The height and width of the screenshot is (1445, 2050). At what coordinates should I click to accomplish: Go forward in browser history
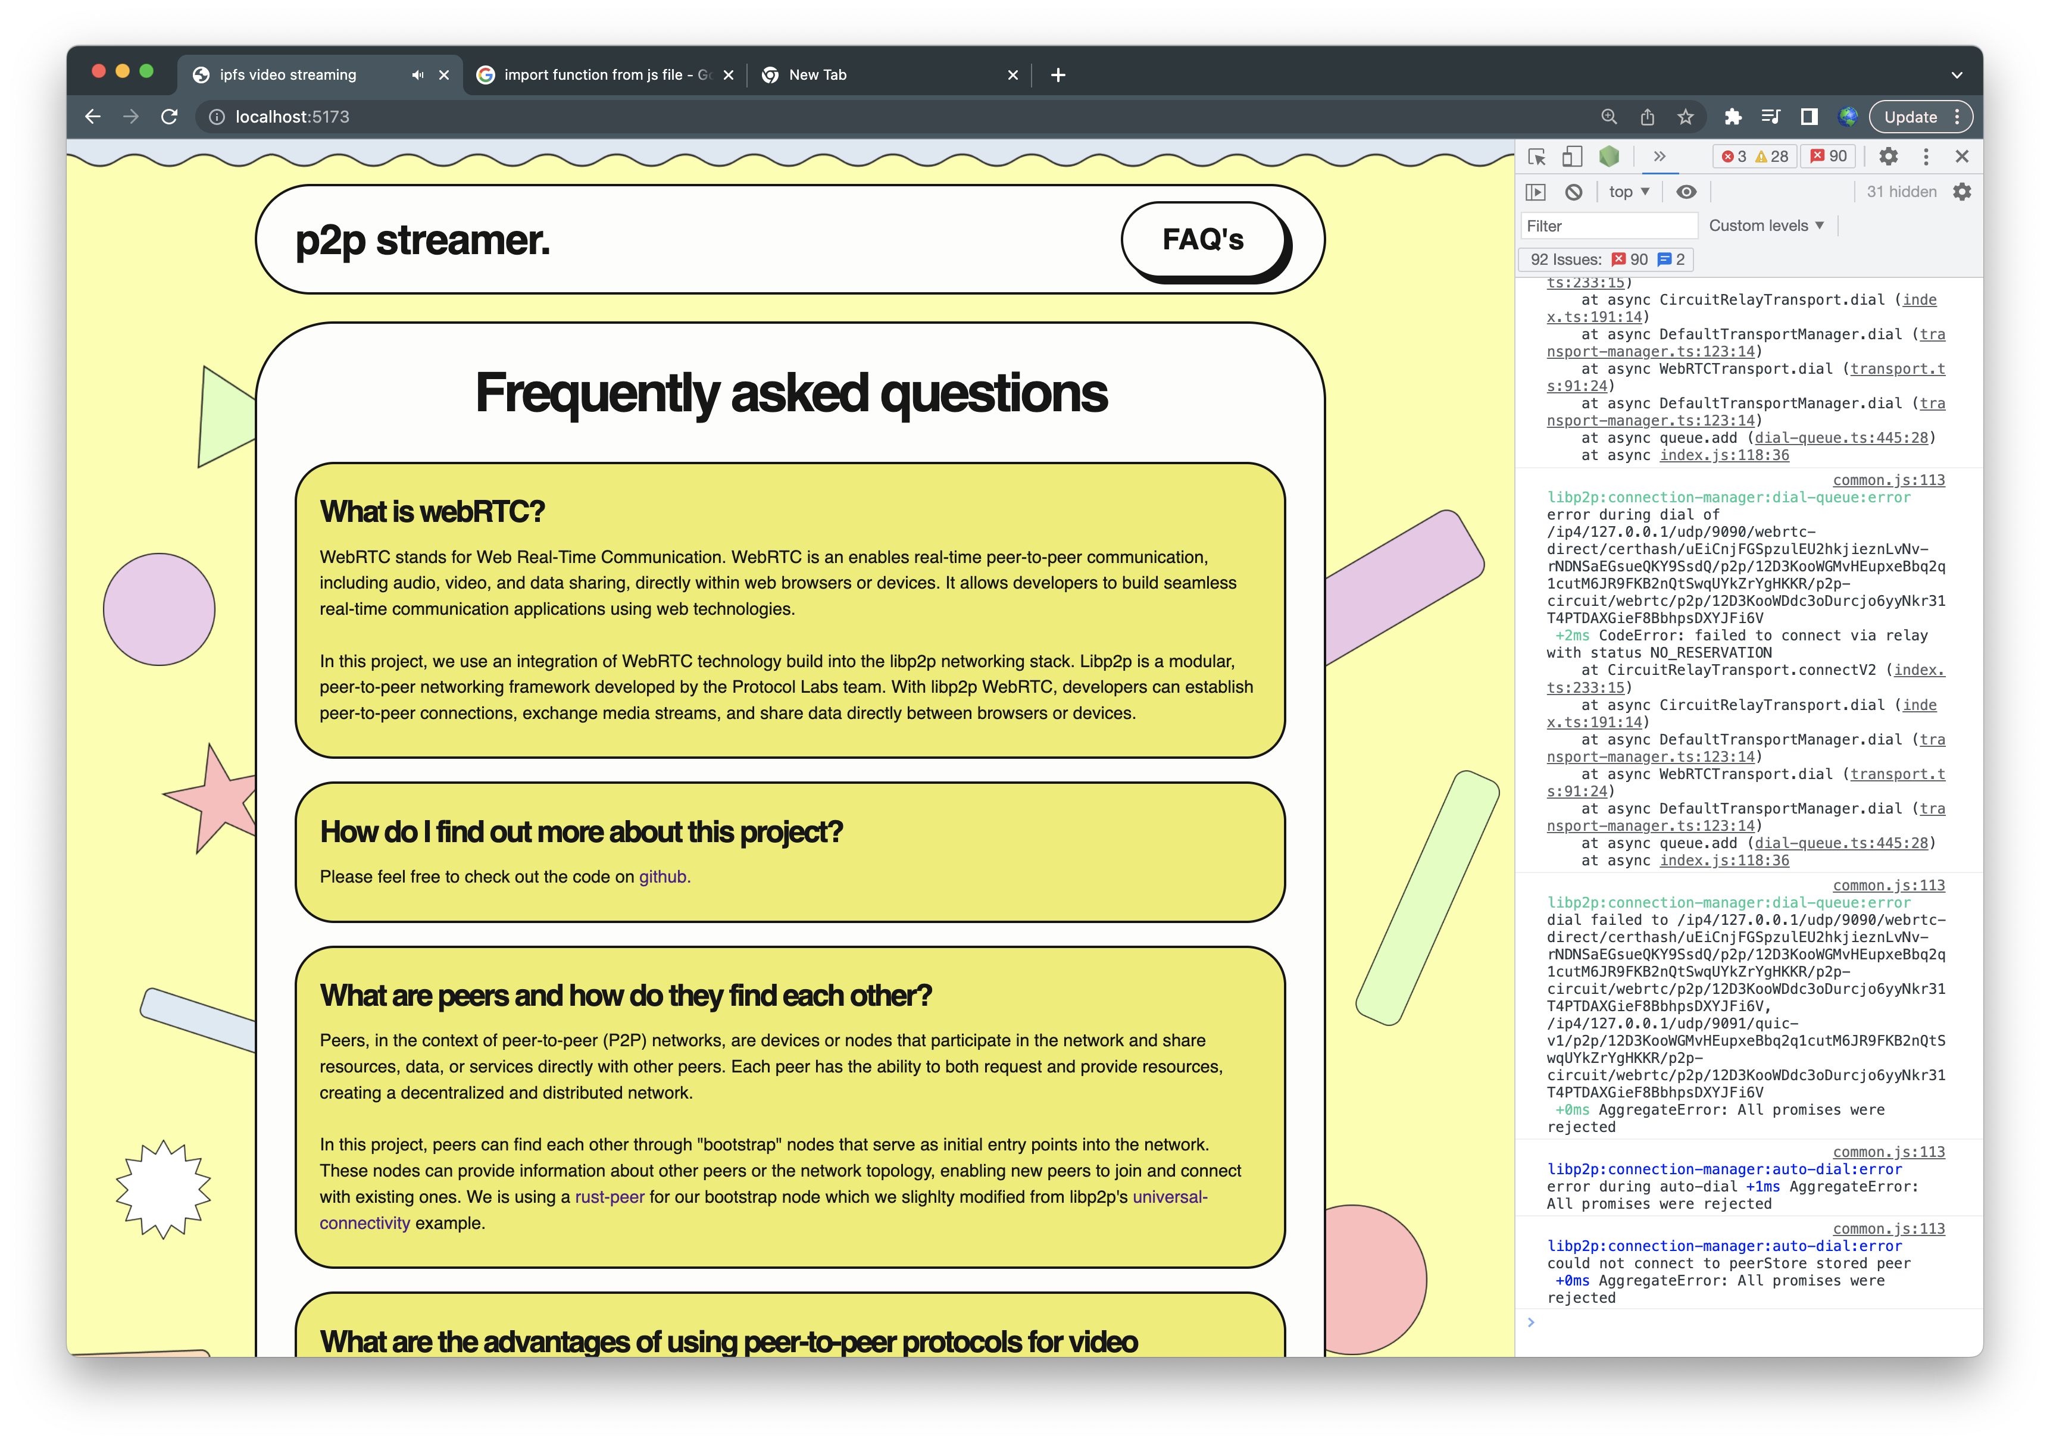pyautogui.click(x=131, y=117)
